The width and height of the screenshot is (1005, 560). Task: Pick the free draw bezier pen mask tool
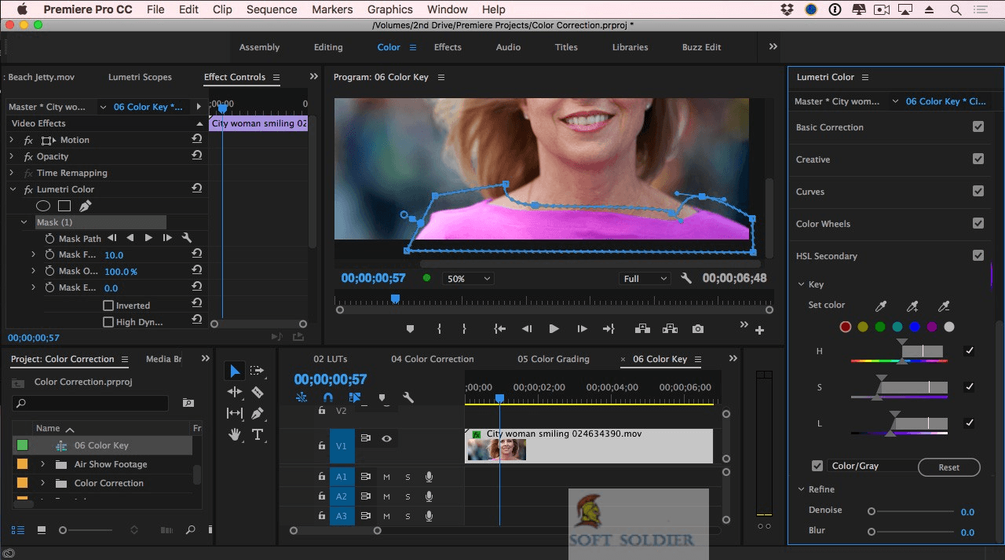(85, 206)
